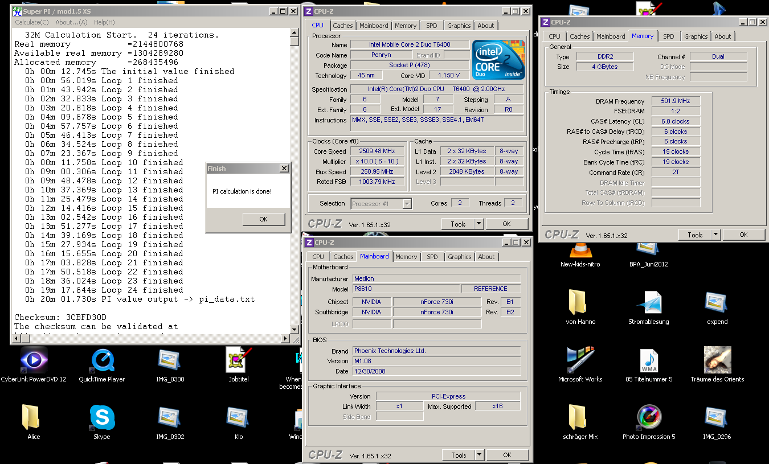
Task: Click Tools button in Mainboard window
Action: (x=459, y=455)
